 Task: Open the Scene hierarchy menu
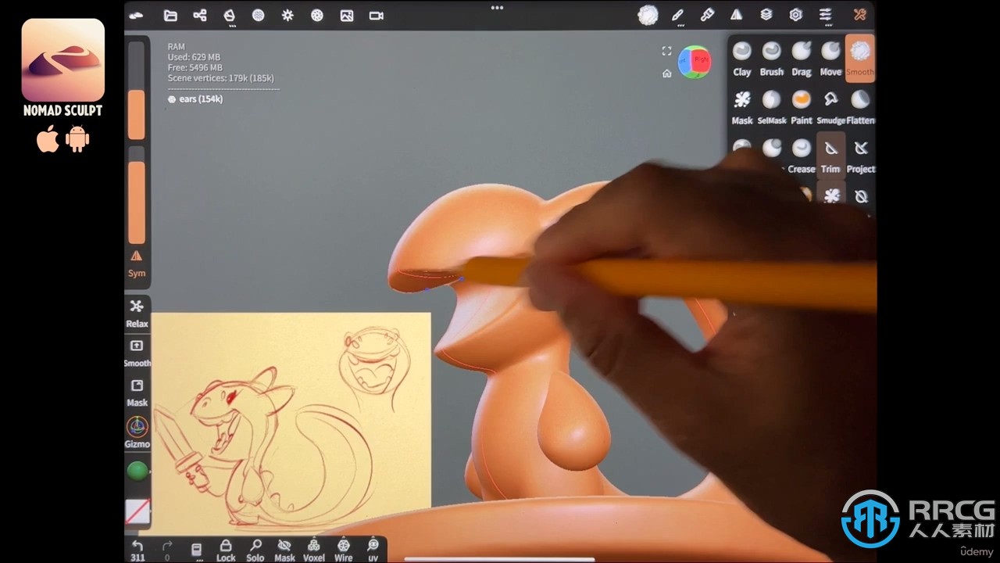pyautogui.click(x=200, y=15)
